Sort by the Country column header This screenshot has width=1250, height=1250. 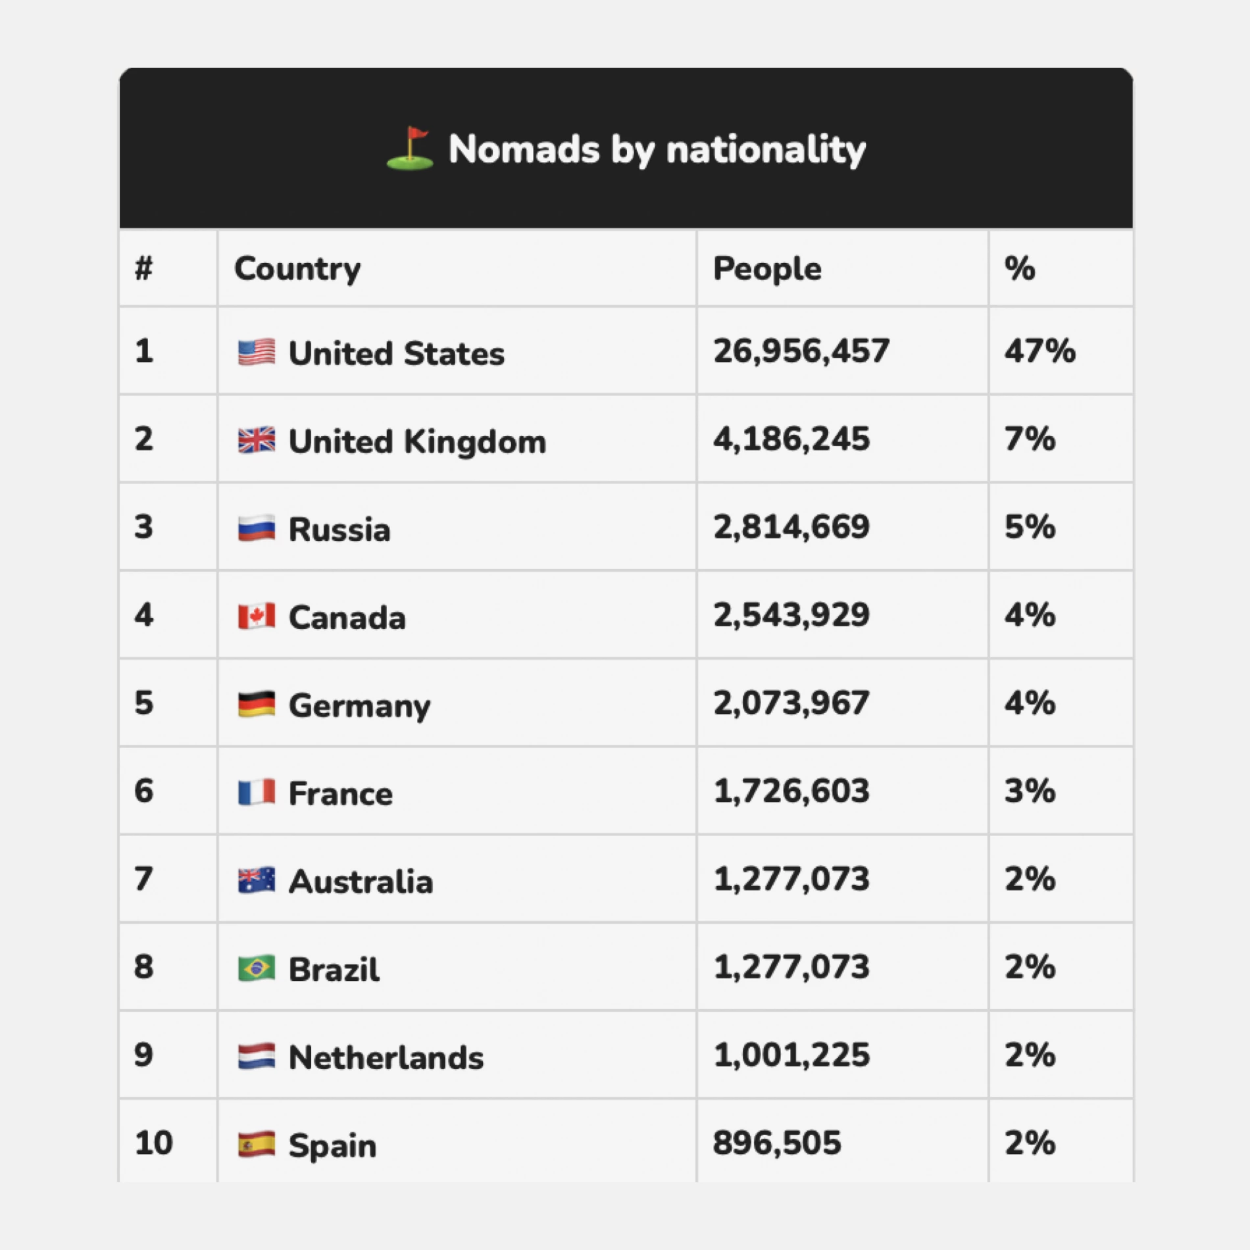click(297, 269)
